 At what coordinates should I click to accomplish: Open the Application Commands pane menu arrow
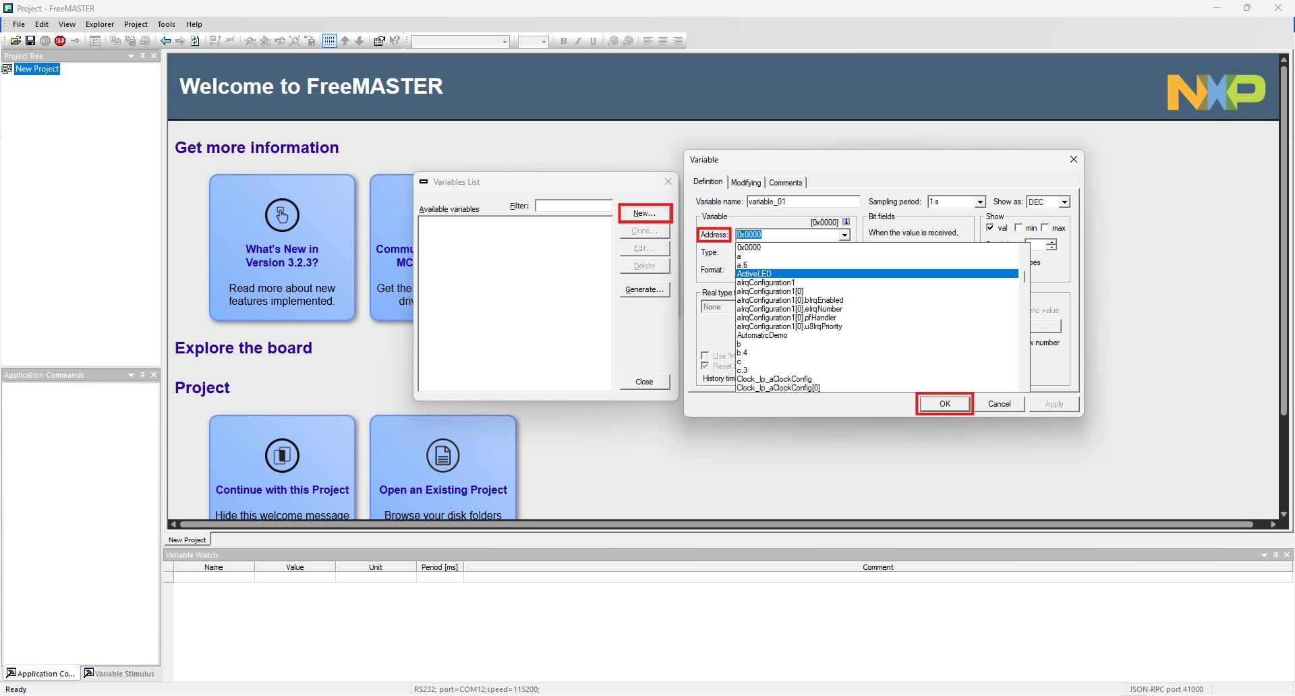[132, 375]
